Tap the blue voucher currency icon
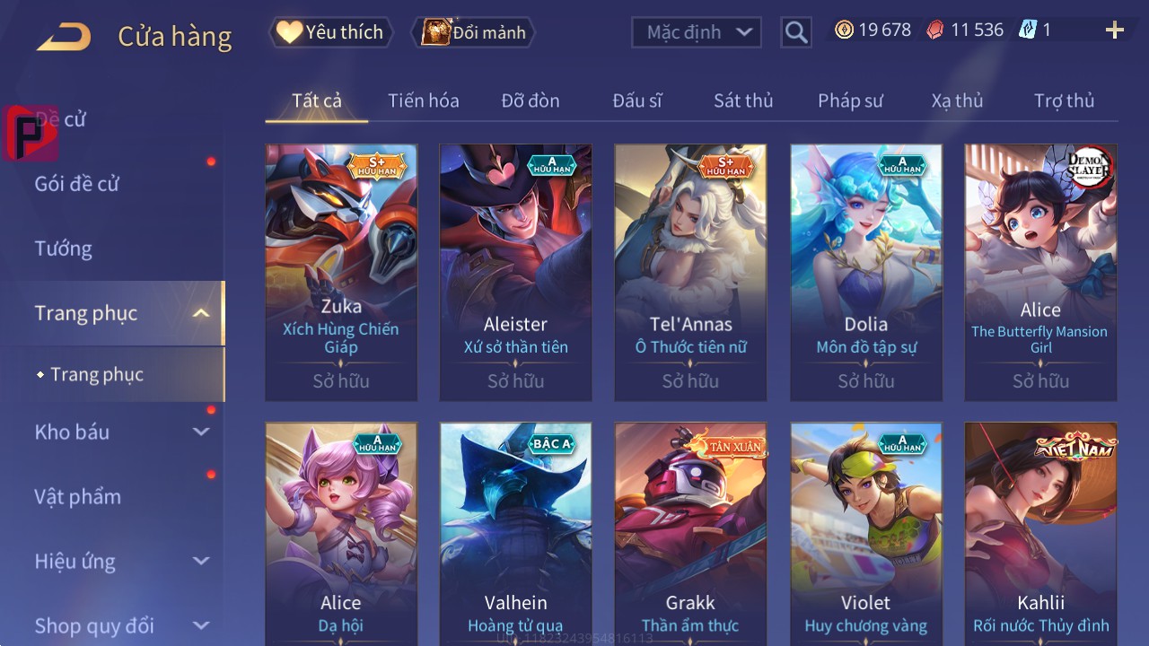The width and height of the screenshot is (1149, 646). (x=1028, y=30)
